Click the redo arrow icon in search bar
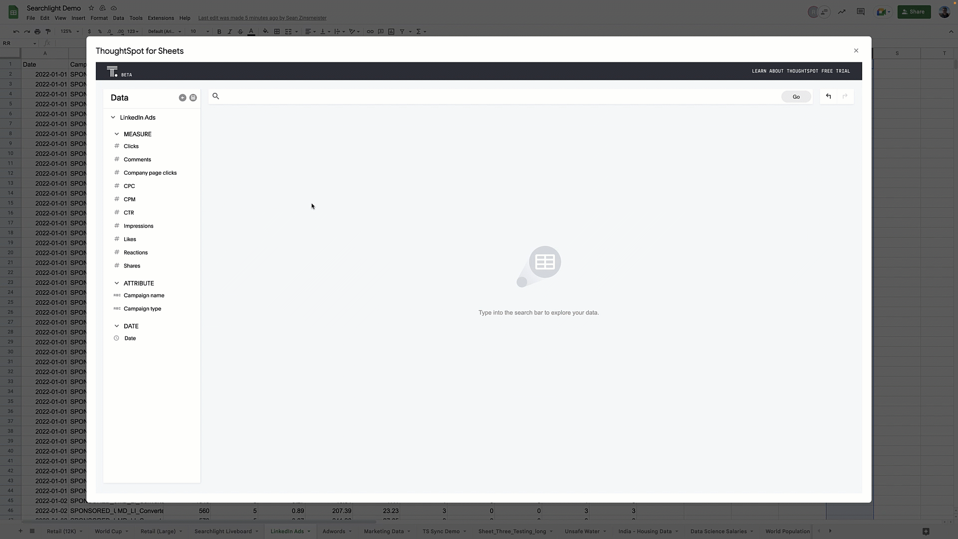The image size is (958, 539). coord(845,96)
